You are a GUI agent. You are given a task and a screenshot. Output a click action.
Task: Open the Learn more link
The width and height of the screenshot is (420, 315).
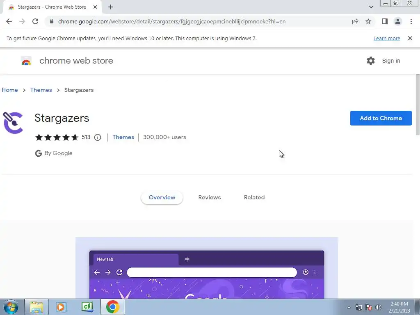coord(387,38)
